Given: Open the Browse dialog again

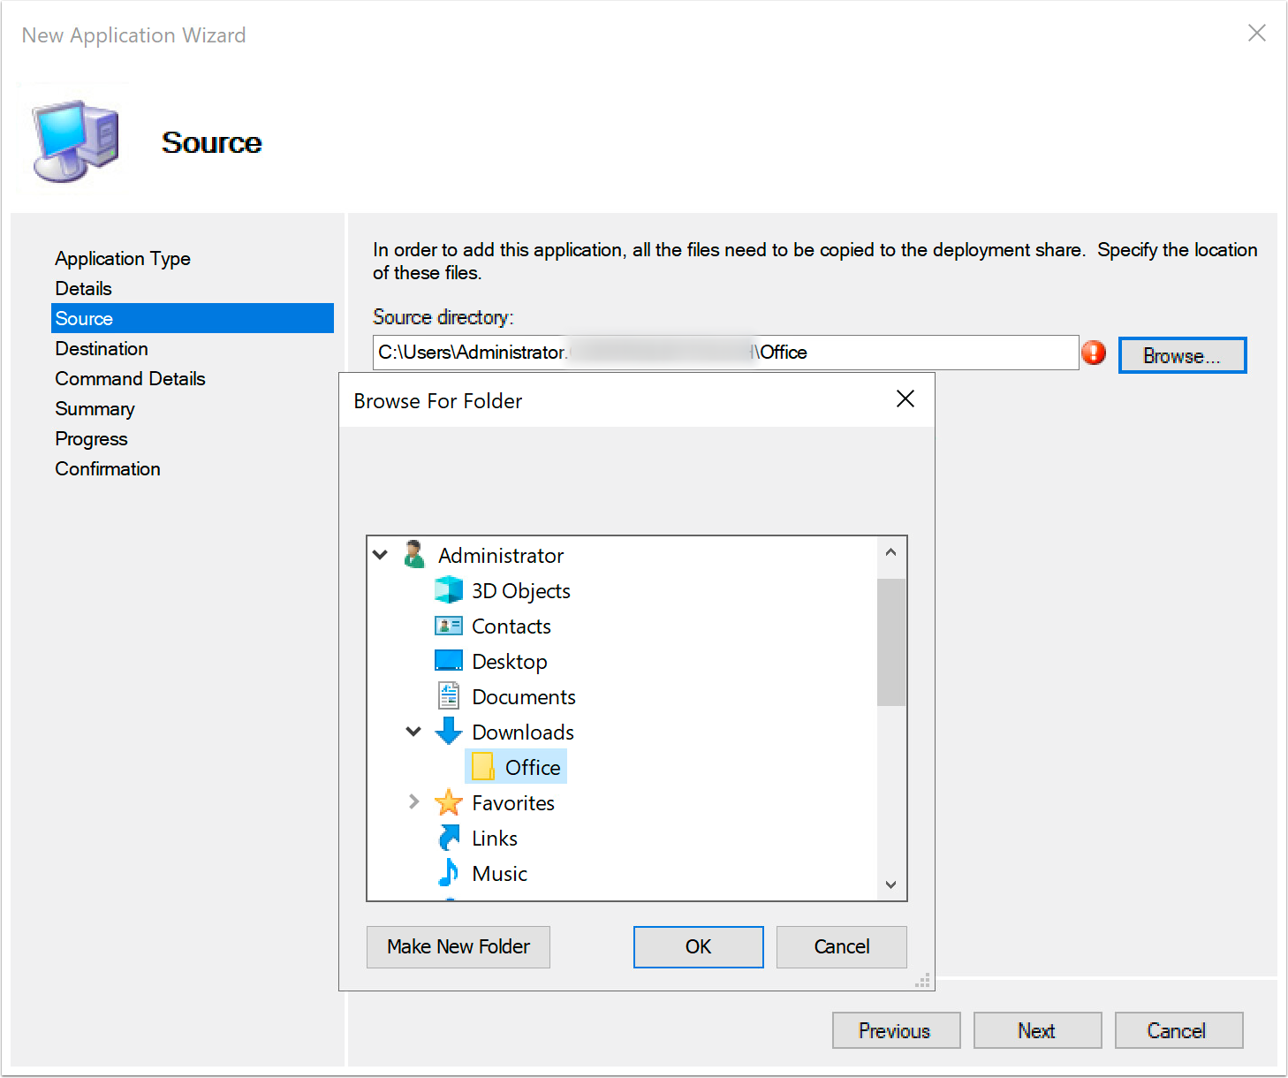Looking at the screenshot, I should tap(1182, 354).
